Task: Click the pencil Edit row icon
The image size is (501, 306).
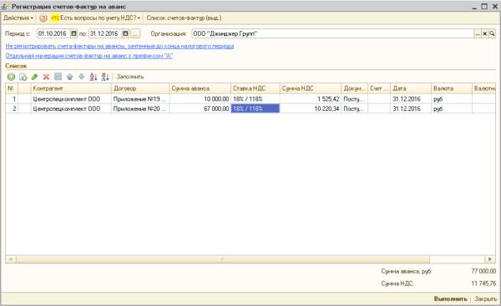Action: (x=34, y=77)
